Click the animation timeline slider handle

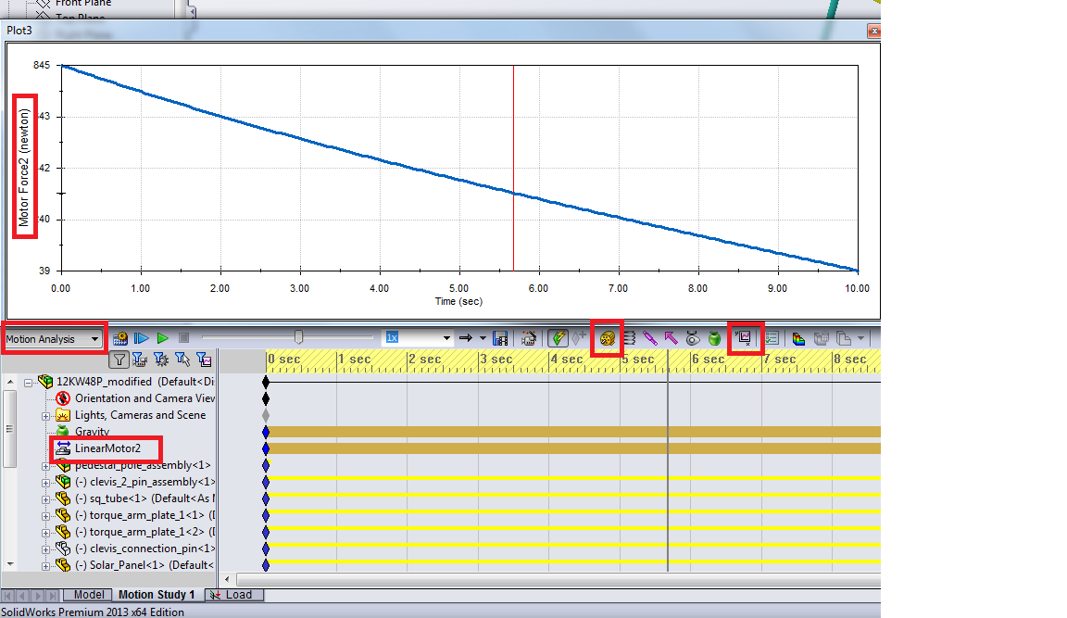298,336
